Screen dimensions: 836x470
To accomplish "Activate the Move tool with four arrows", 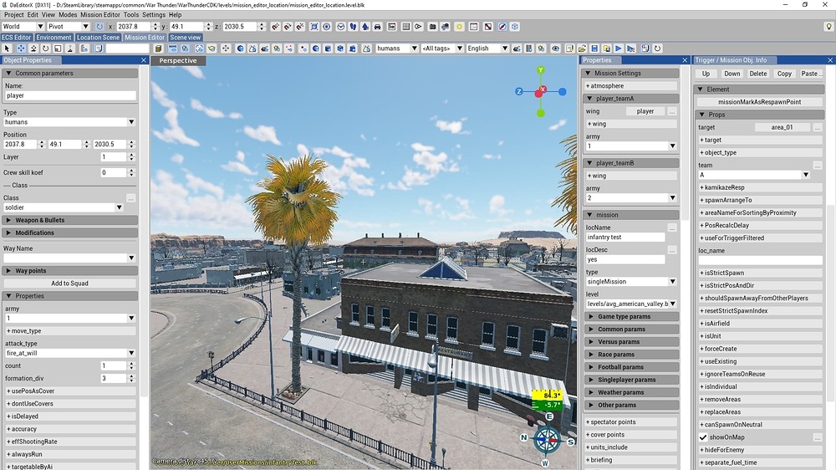I will [21, 49].
